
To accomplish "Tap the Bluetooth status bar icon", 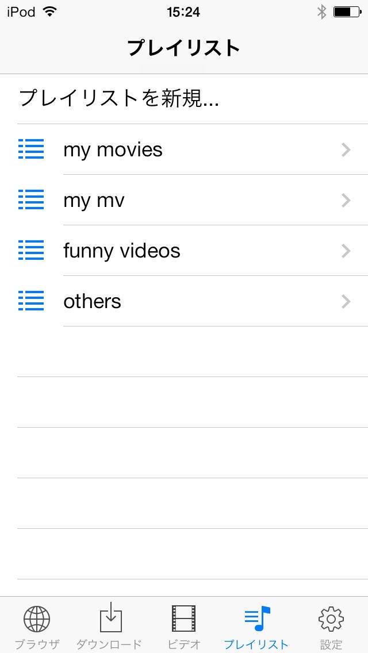I will click(321, 11).
